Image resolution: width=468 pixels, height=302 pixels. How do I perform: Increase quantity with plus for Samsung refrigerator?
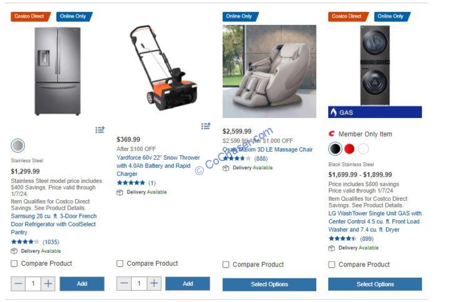click(x=48, y=283)
